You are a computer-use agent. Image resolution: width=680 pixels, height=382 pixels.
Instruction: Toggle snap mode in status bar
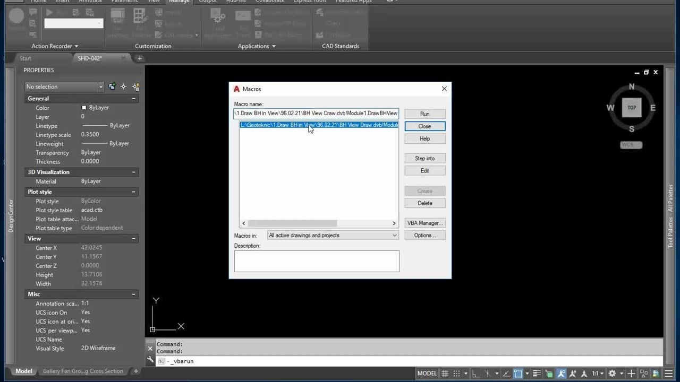pyautogui.click(x=456, y=374)
